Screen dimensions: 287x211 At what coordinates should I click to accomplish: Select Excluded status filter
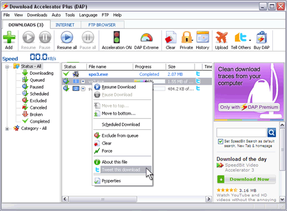pos(38,101)
